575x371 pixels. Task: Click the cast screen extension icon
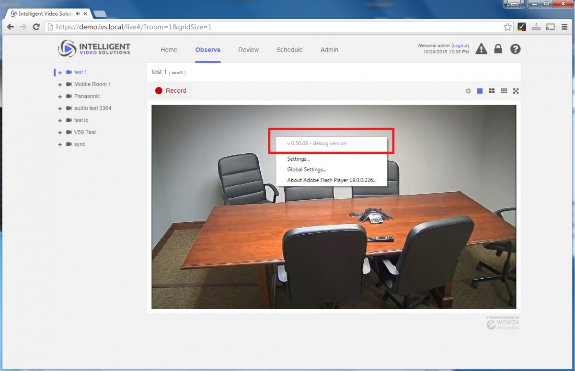click(551, 27)
